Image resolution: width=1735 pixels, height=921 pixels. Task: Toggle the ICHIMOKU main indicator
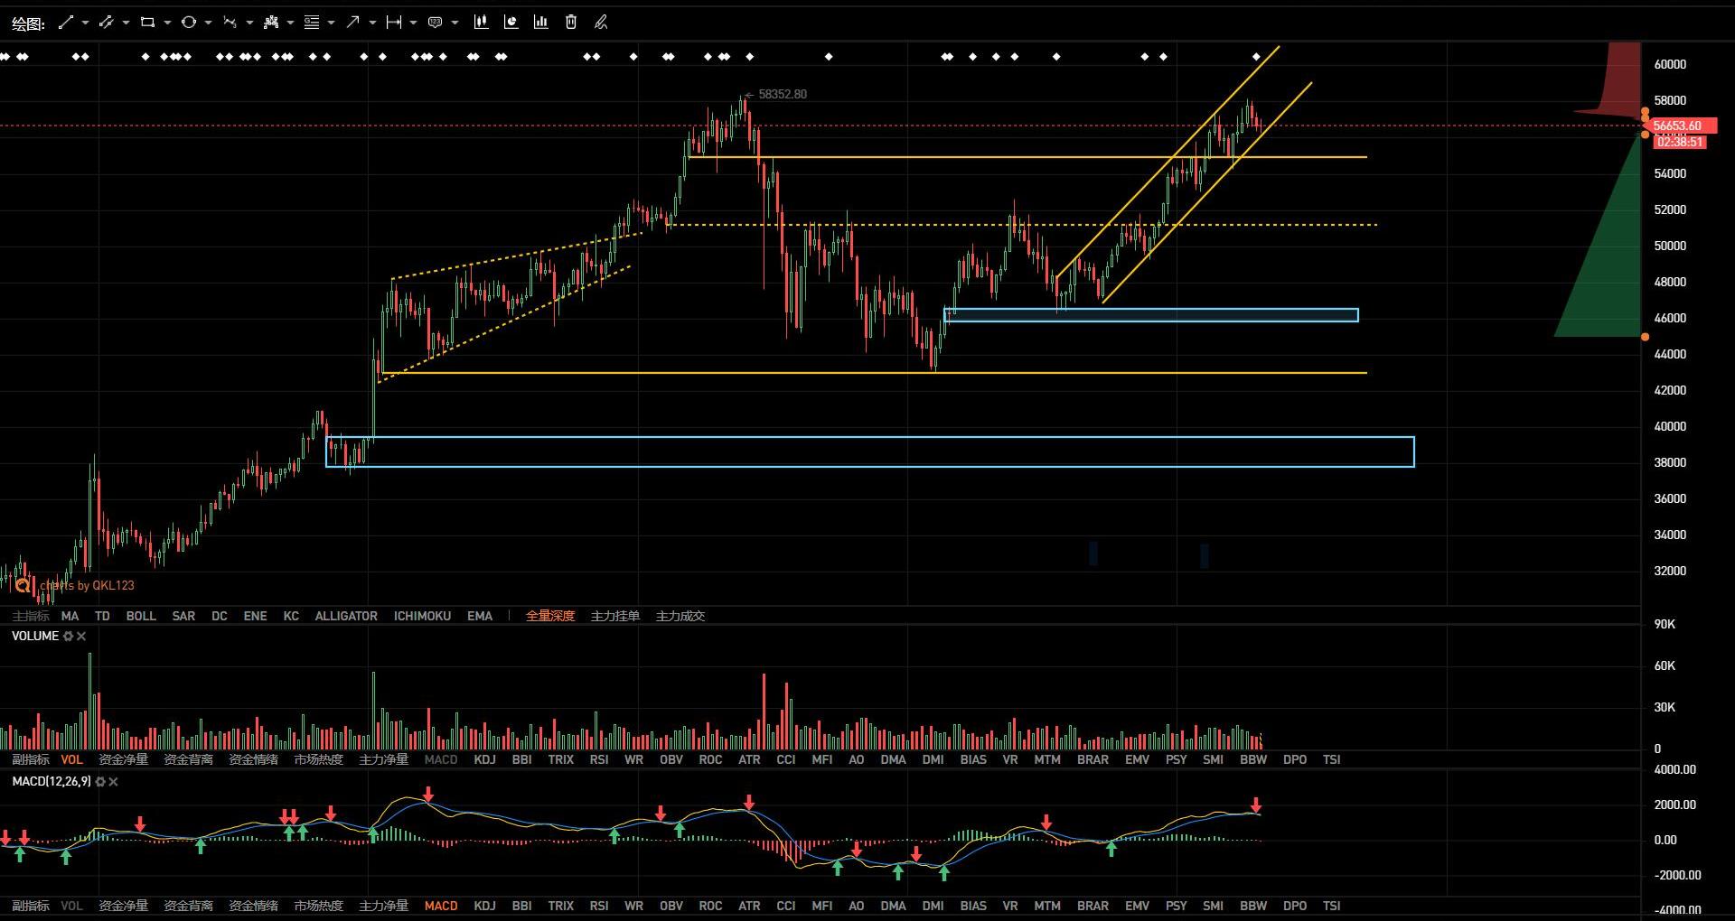click(422, 616)
